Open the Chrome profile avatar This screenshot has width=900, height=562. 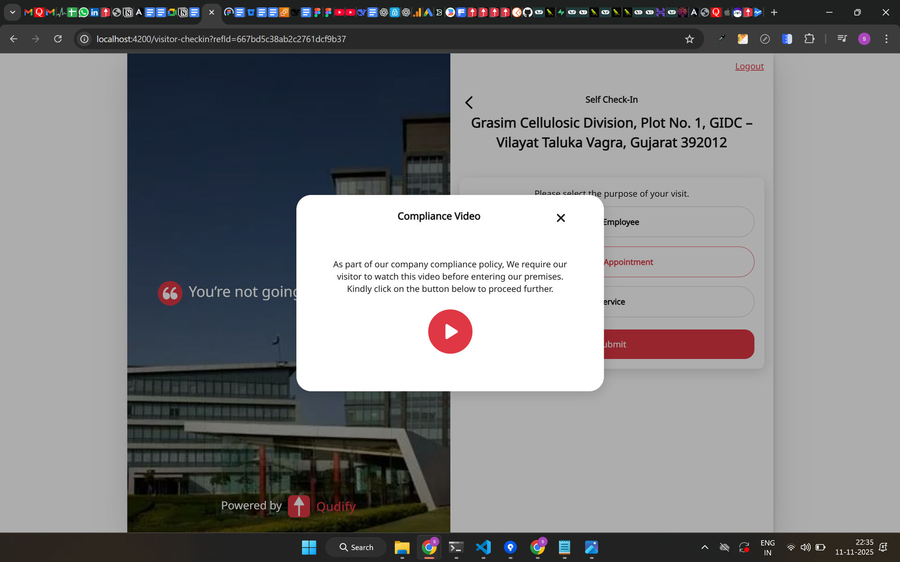864,39
